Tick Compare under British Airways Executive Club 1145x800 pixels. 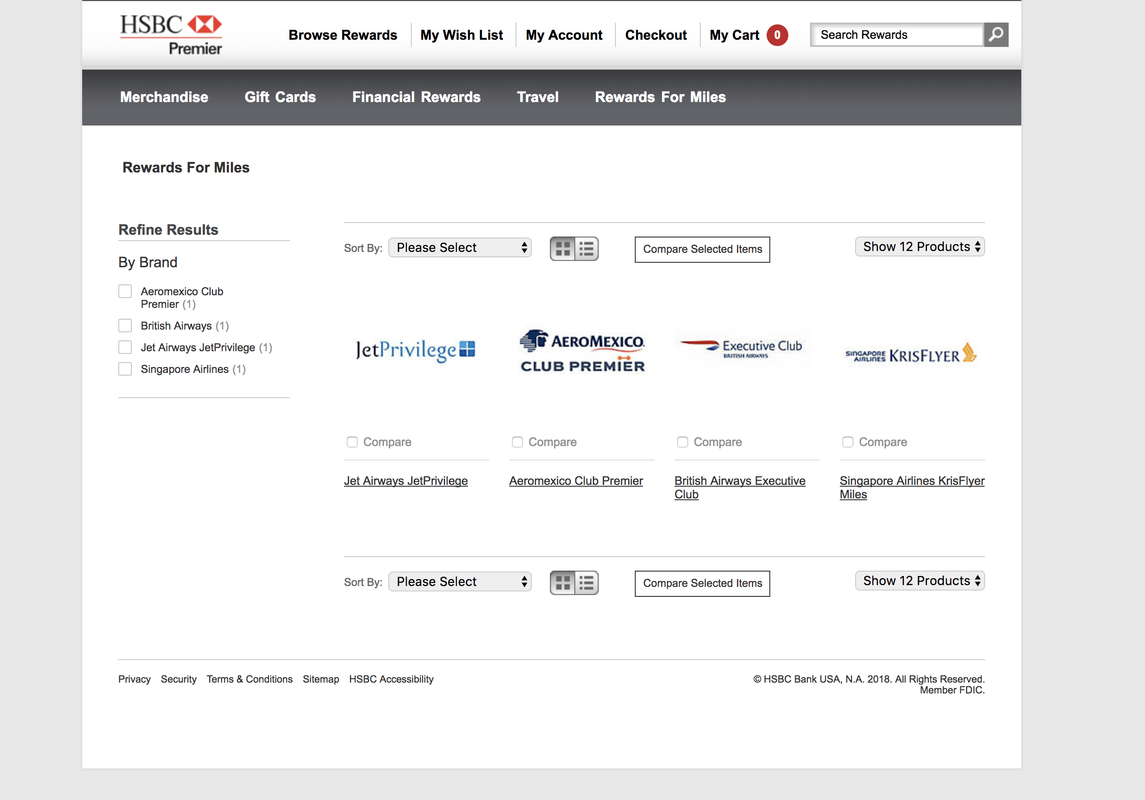pyautogui.click(x=682, y=442)
